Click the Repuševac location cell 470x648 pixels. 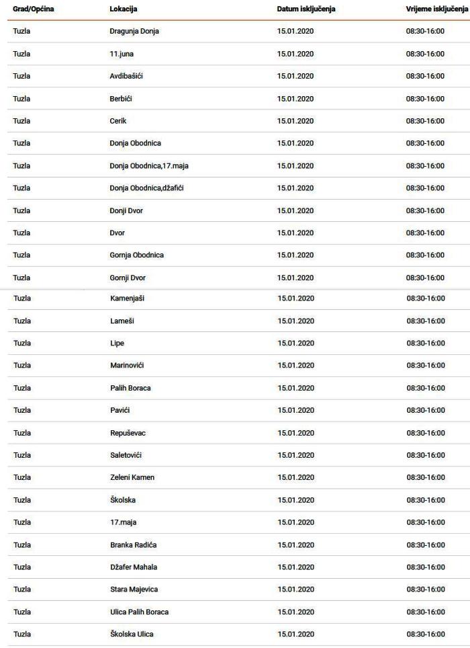[x=128, y=433]
